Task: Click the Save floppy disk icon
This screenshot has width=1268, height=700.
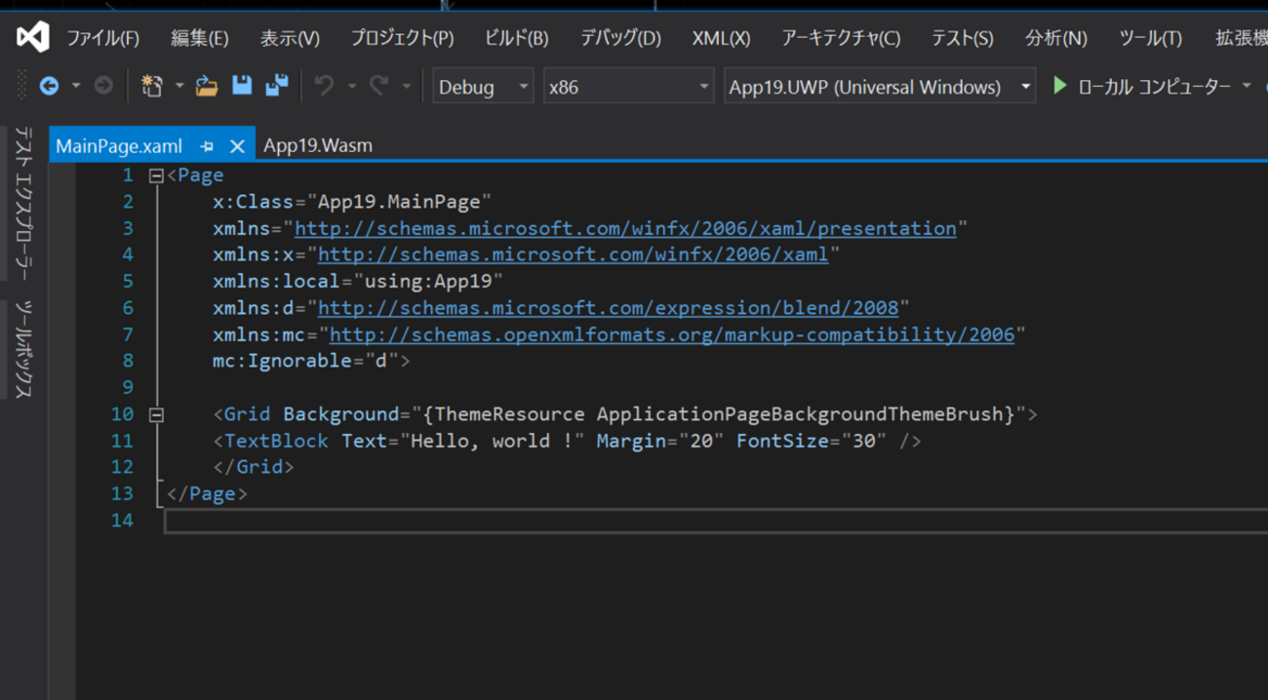Action: (x=242, y=86)
